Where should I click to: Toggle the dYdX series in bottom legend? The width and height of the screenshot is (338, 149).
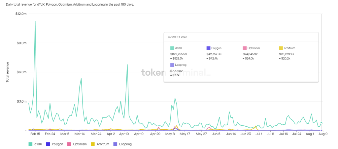coord(36,144)
